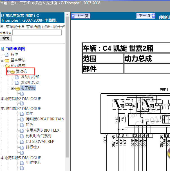This screenshot has width=170, height=171.
Task: Open the 特色 page
Action: (30, 125)
